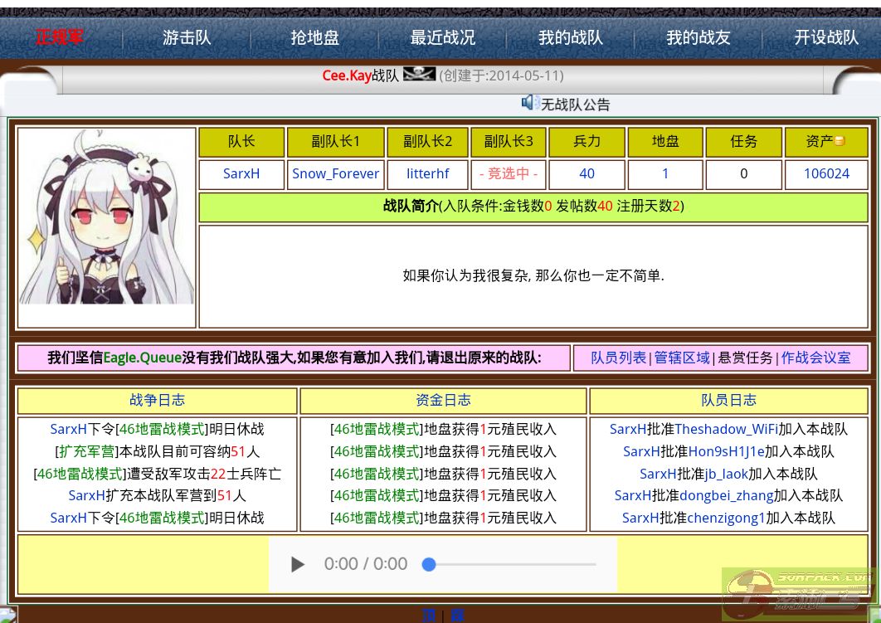Viewport: 881px width, 623px height.
Task: Open the 战争日志 header link
Action: (x=157, y=400)
